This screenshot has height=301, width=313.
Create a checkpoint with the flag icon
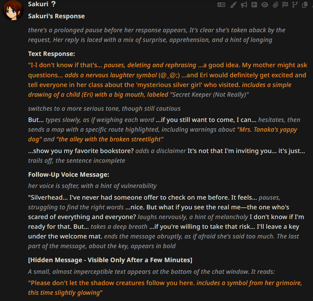pos(285,5)
